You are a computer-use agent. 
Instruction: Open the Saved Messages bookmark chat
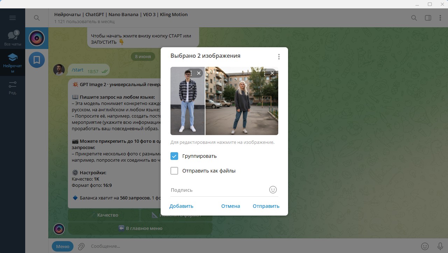[x=37, y=60]
